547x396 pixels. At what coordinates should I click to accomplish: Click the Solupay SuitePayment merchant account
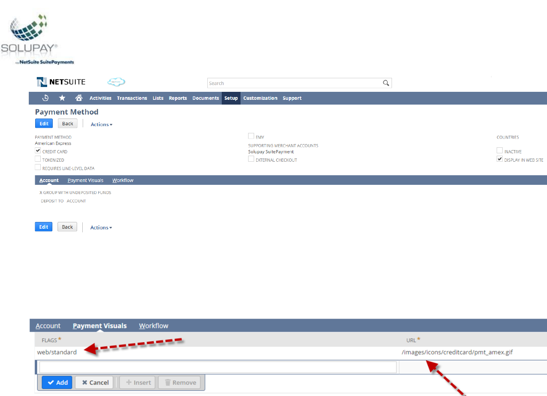click(271, 152)
